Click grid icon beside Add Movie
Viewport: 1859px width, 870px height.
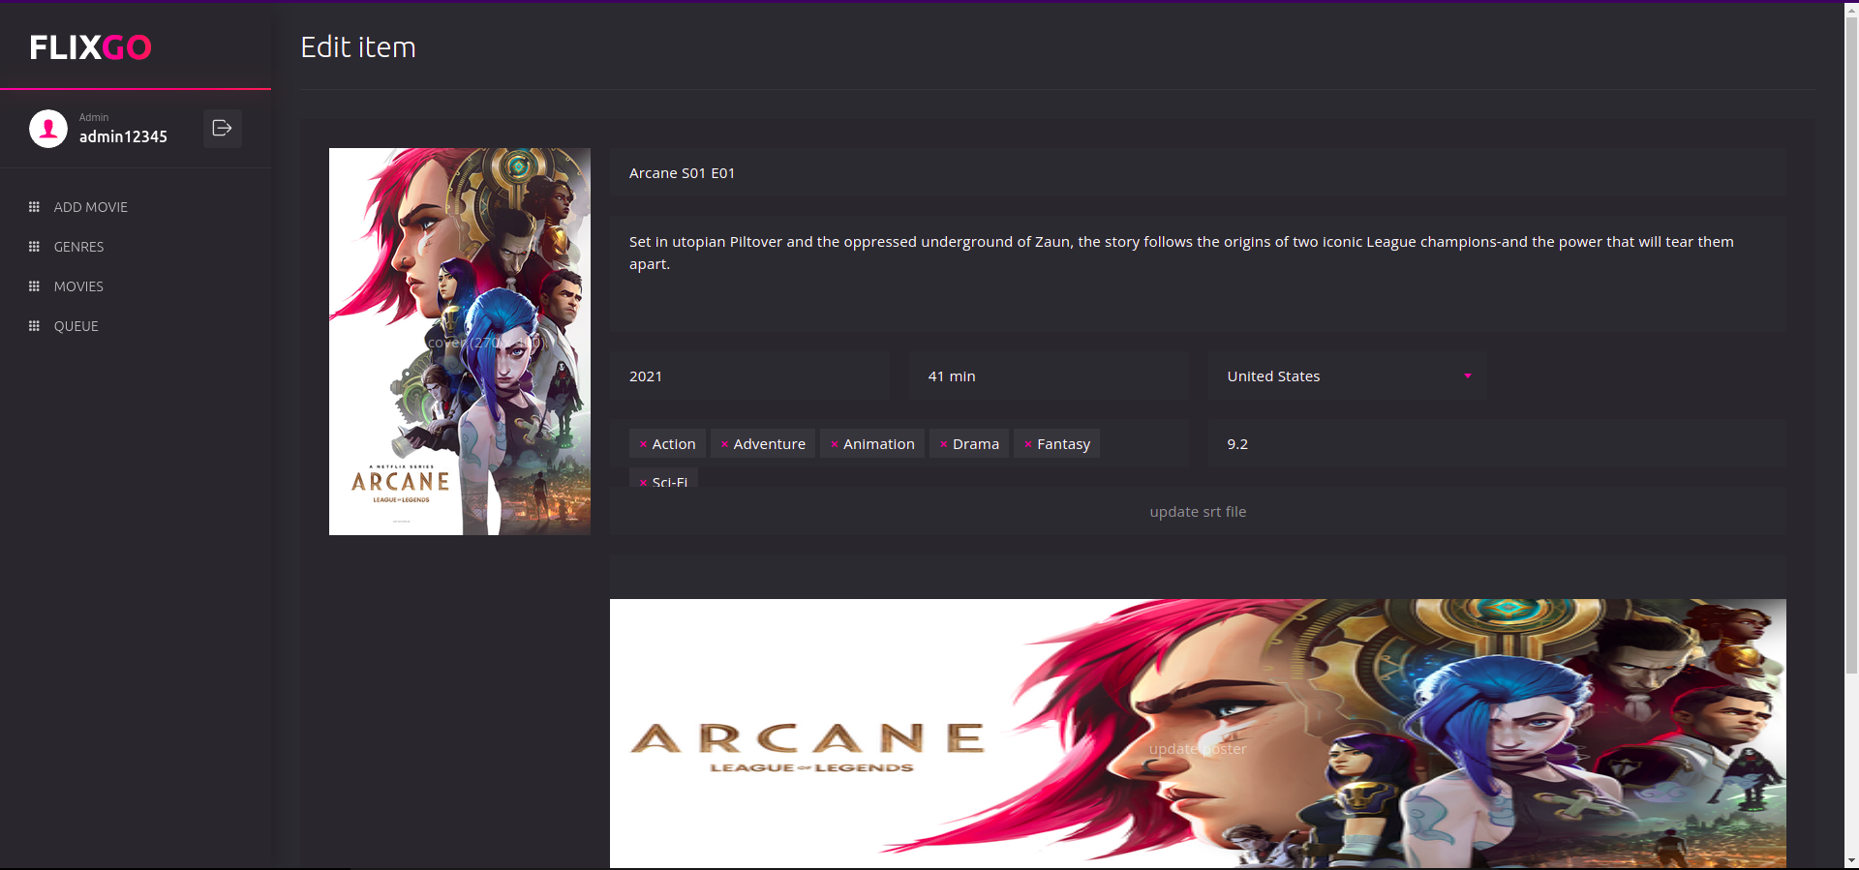tap(34, 207)
